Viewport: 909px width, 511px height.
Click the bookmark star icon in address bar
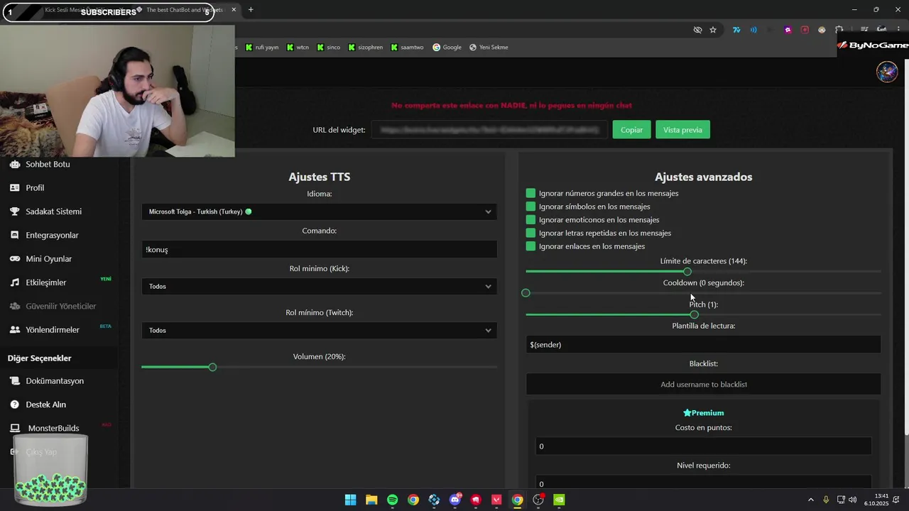pyautogui.click(x=713, y=30)
